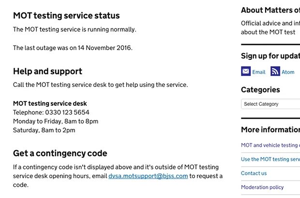Follow the Use the MOT testing service link
Screen dimensions: 300x198
click(x=270, y=159)
